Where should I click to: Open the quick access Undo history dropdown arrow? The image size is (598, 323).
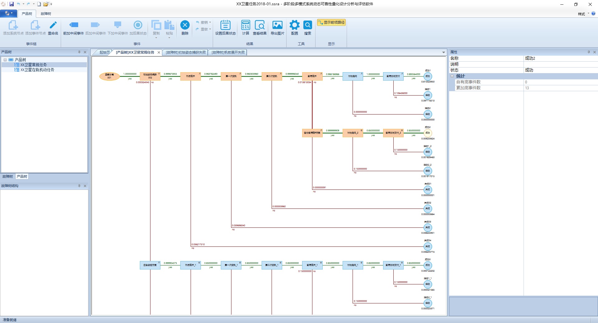tap(23, 4)
